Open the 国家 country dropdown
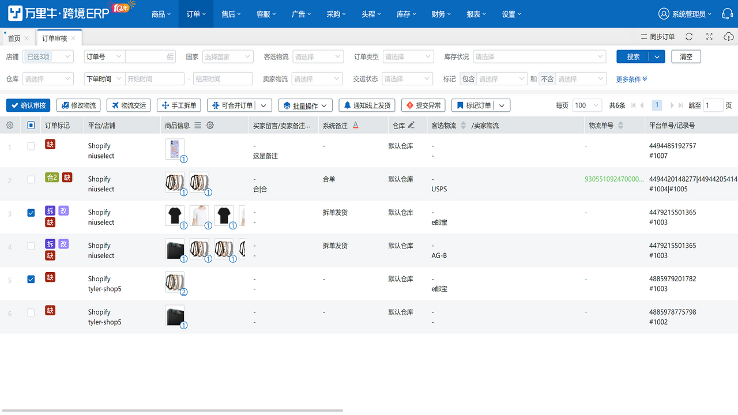The width and height of the screenshot is (738, 415). (x=228, y=56)
